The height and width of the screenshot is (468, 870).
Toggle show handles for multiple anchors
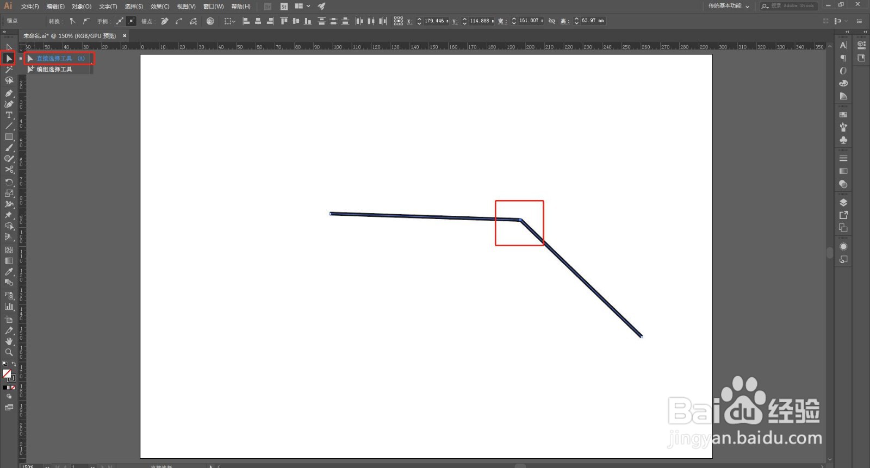point(120,21)
